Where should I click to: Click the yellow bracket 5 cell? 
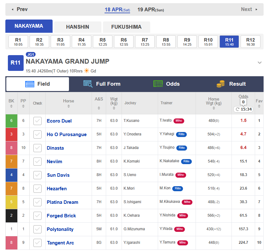(x=11, y=202)
